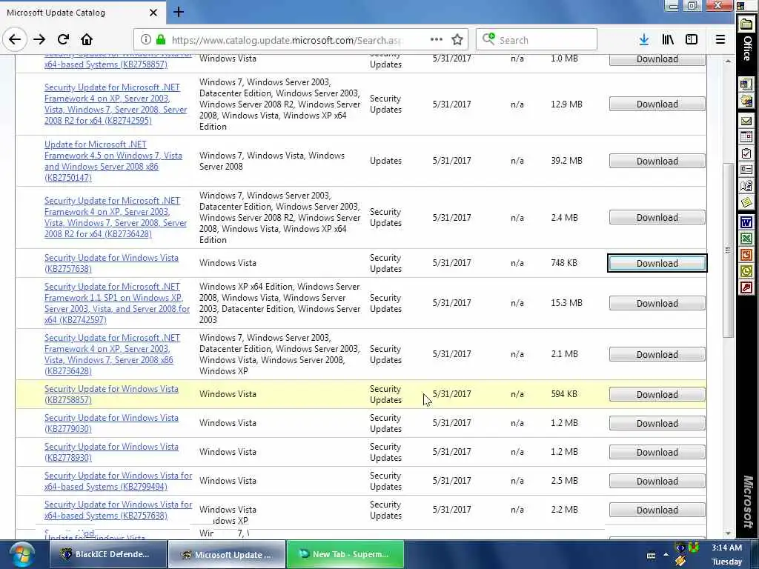
Task: Create New Note yellow sticky icon
Action: coord(746,202)
